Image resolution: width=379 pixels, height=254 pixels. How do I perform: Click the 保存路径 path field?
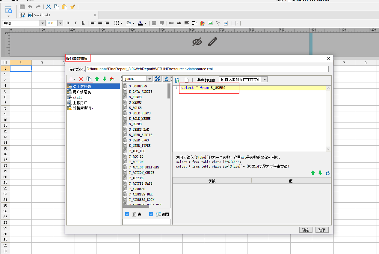click(x=207, y=69)
